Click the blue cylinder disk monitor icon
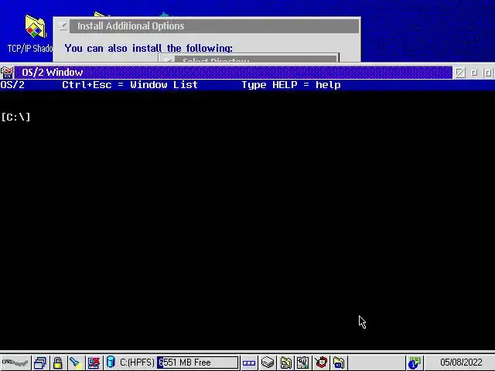The image size is (495, 371). tap(111, 362)
